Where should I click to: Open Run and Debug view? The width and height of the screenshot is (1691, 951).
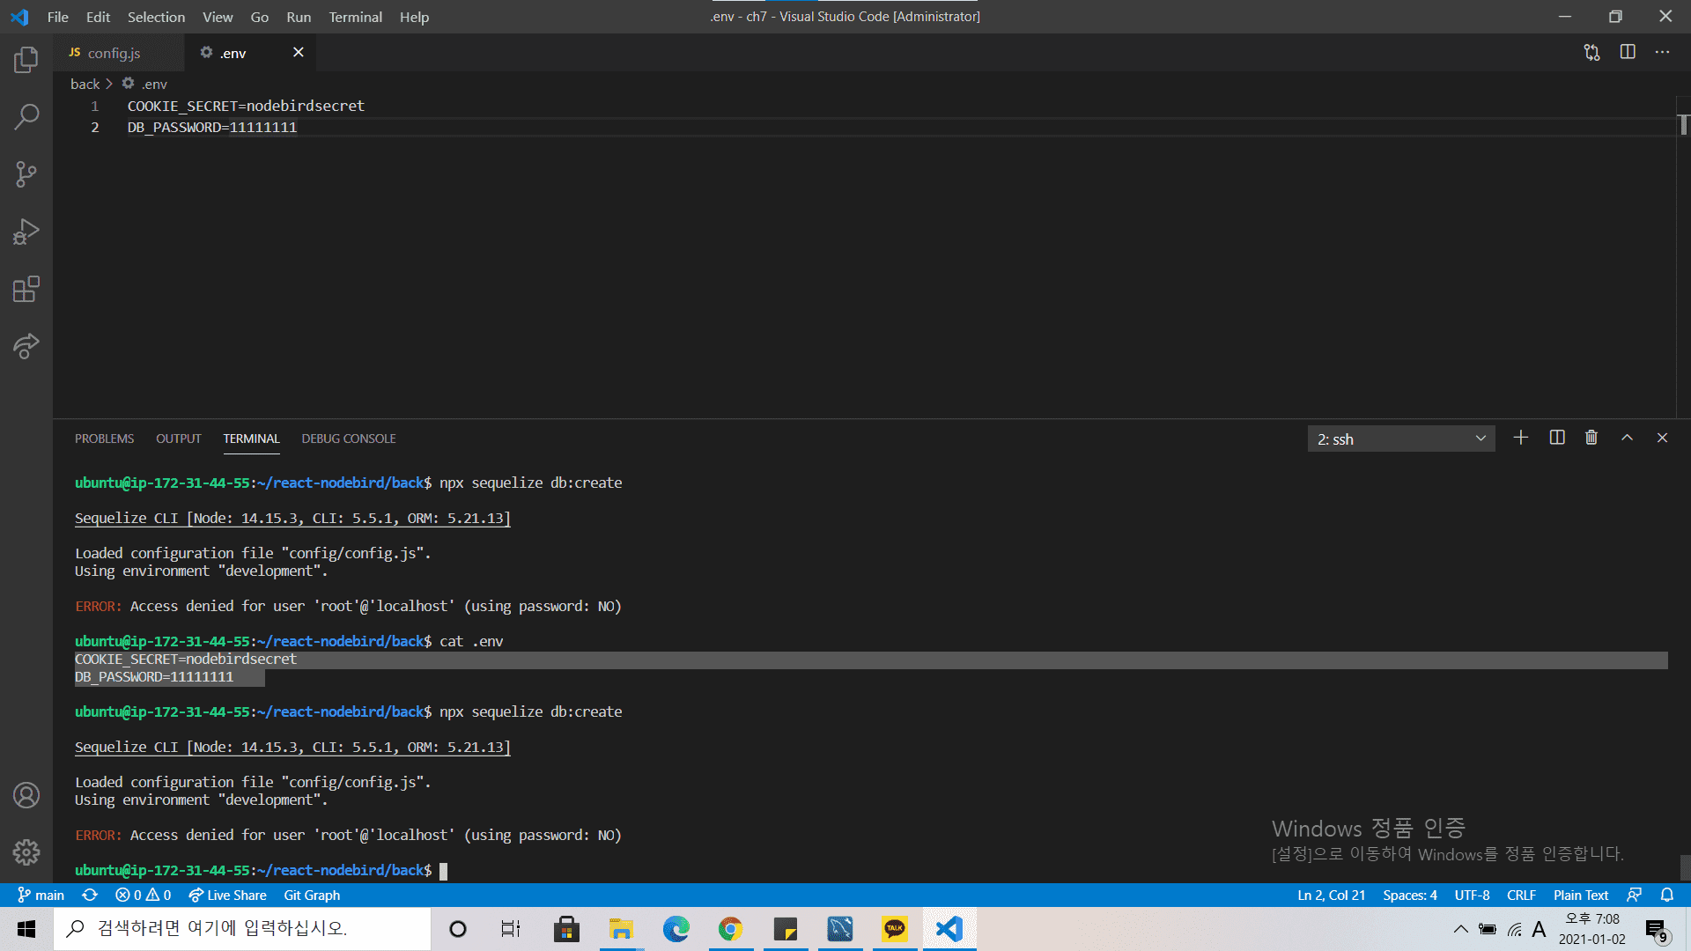26,232
